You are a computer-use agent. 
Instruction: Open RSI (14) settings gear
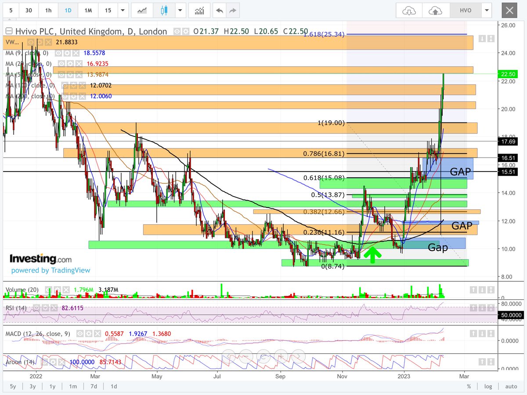pos(45,308)
